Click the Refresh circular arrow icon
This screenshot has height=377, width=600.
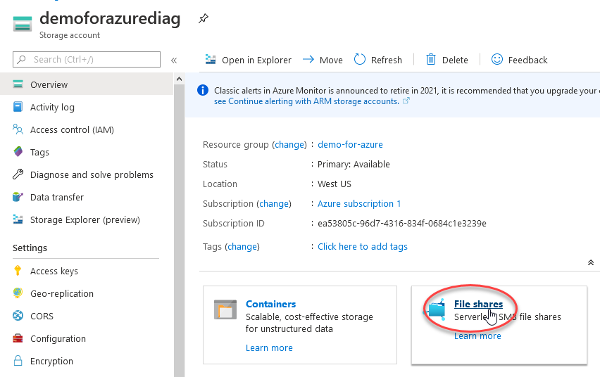click(x=360, y=59)
